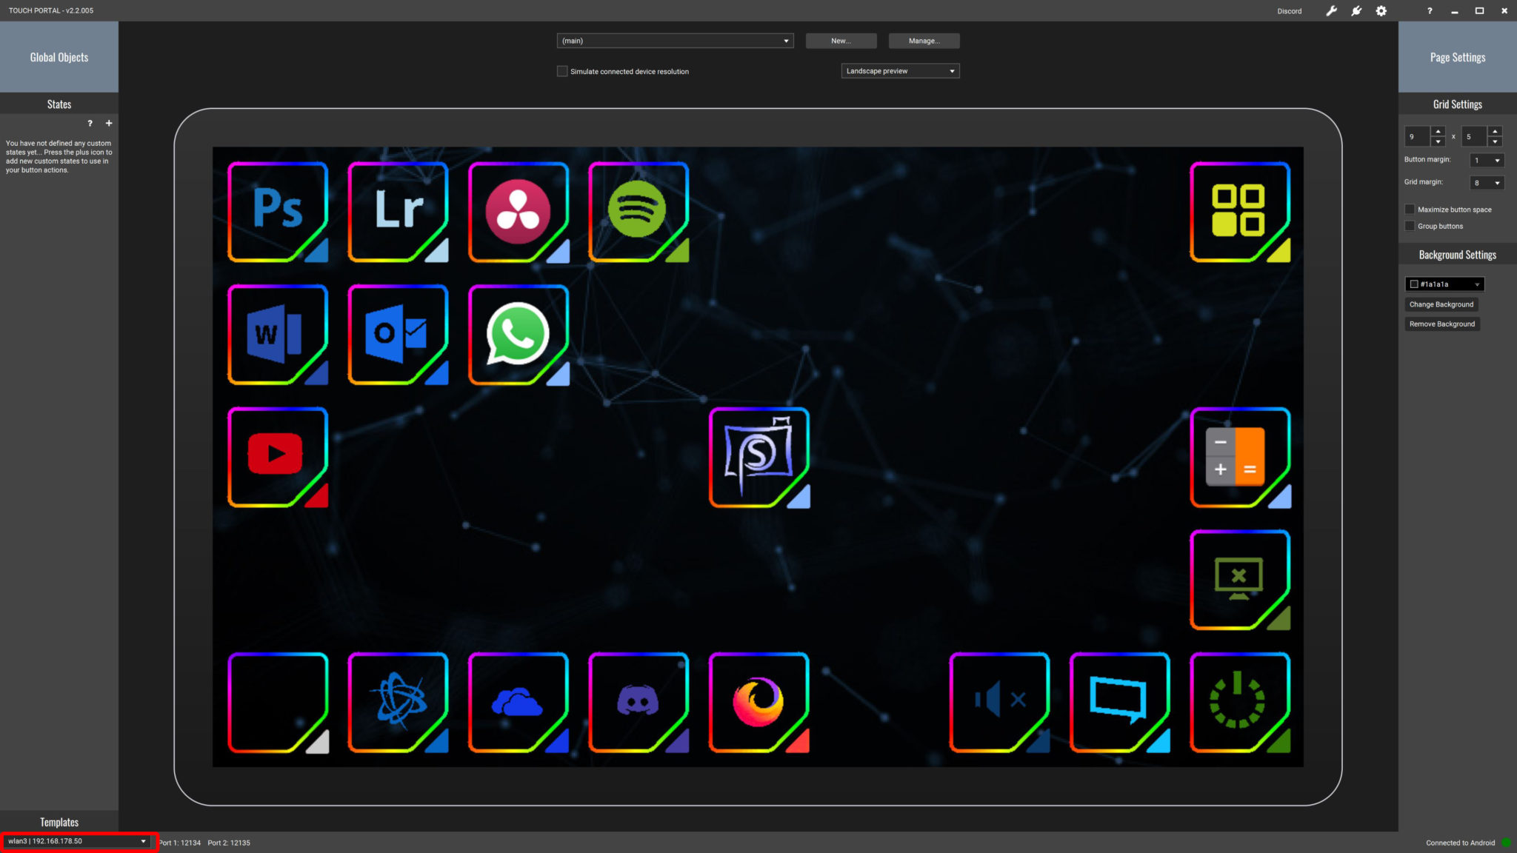Open the Discord grid button

(639, 703)
